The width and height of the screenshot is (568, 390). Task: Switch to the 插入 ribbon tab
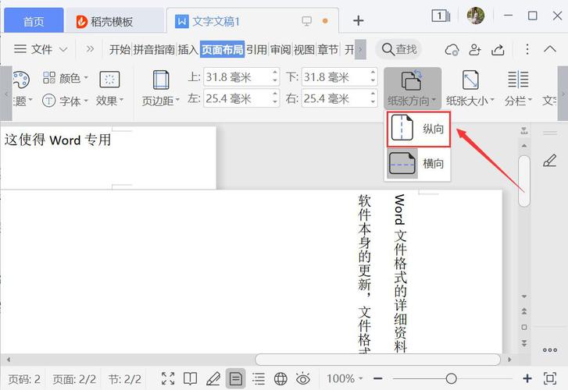pos(188,49)
